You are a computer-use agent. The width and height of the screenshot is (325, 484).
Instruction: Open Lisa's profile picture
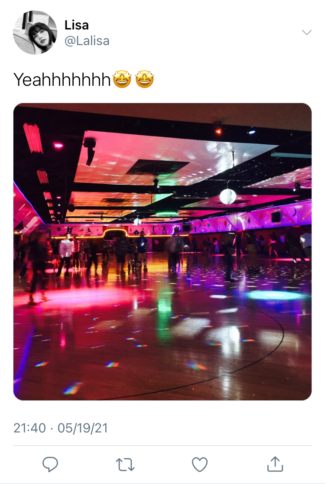coord(35,32)
